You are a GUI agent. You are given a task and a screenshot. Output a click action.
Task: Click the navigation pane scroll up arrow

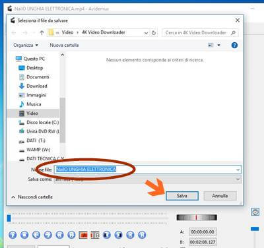[63, 55]
